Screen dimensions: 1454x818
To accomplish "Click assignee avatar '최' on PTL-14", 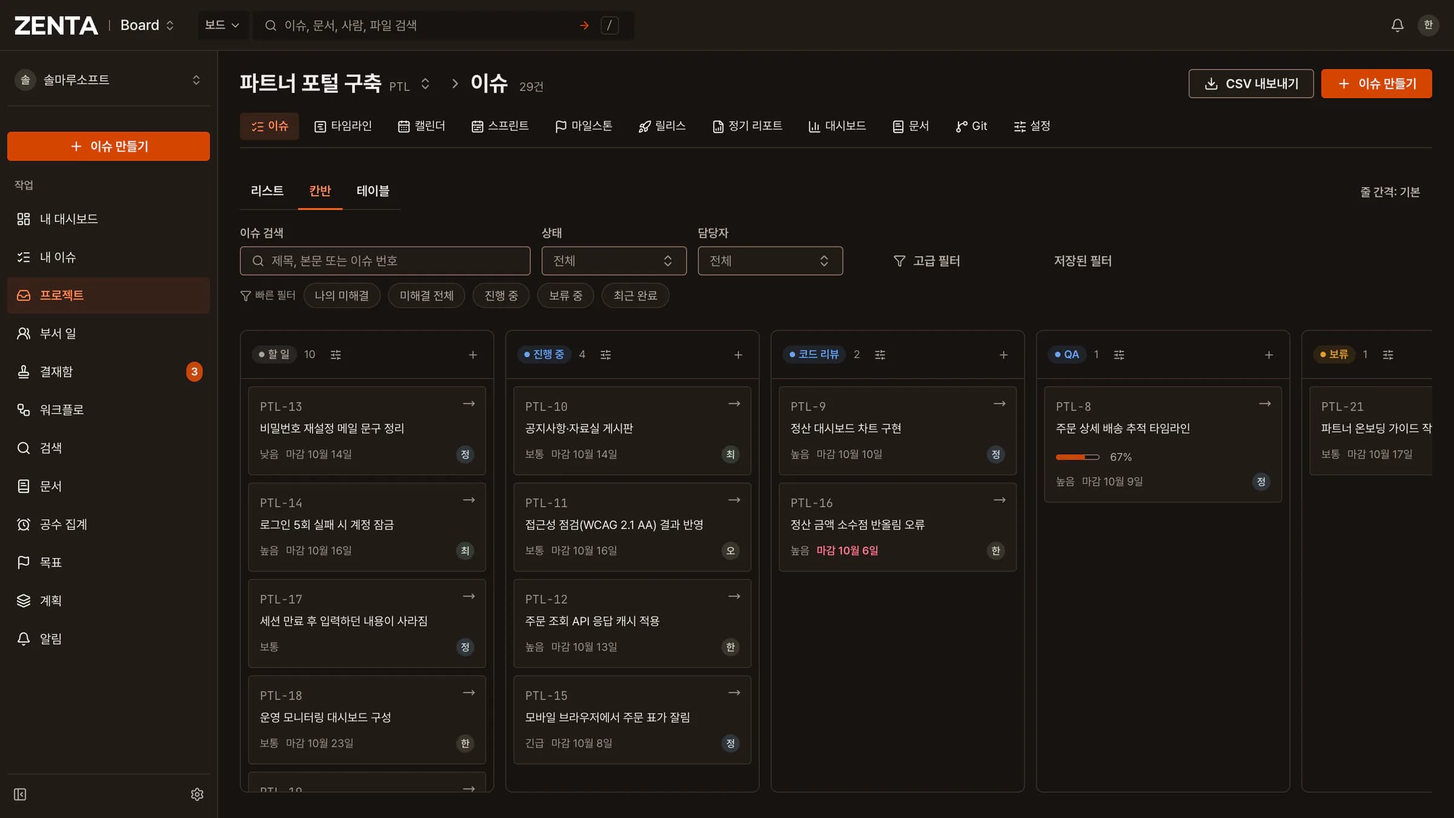I will pos(465,551).
